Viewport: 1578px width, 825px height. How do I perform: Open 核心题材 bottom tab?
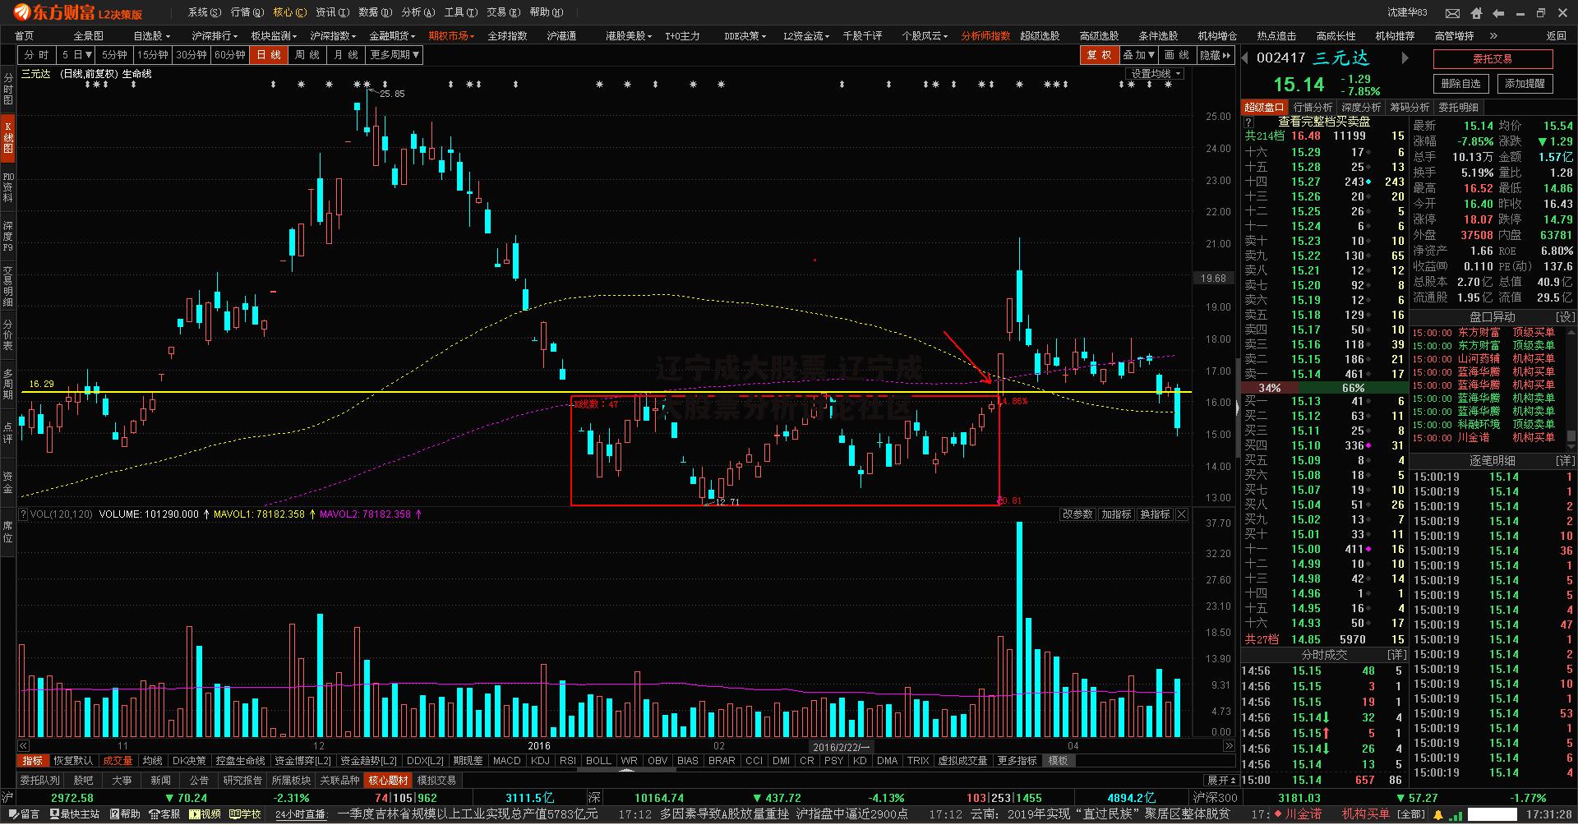point(388,781)
